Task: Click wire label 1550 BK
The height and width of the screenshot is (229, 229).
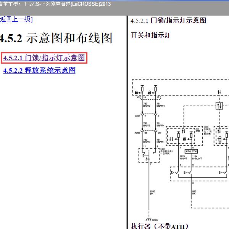Action: click(x=152, y=192)
